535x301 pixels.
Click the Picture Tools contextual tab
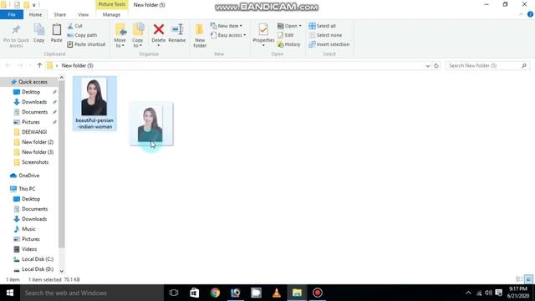tap(112, 4)
